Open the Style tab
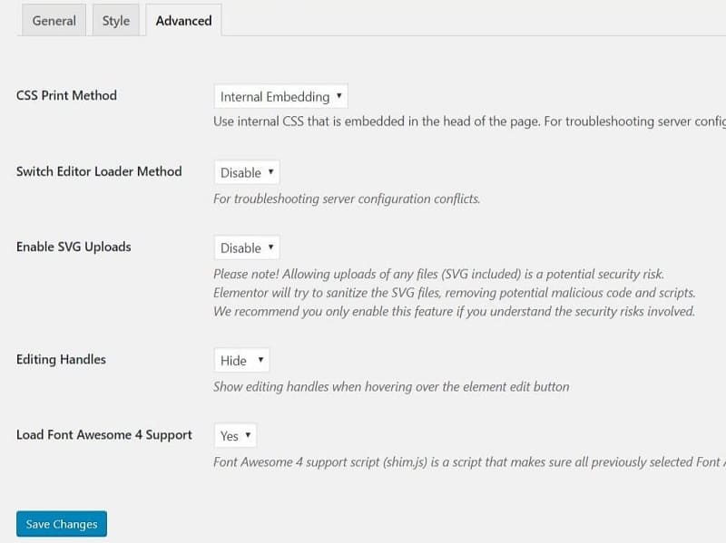 coord(115,21)
